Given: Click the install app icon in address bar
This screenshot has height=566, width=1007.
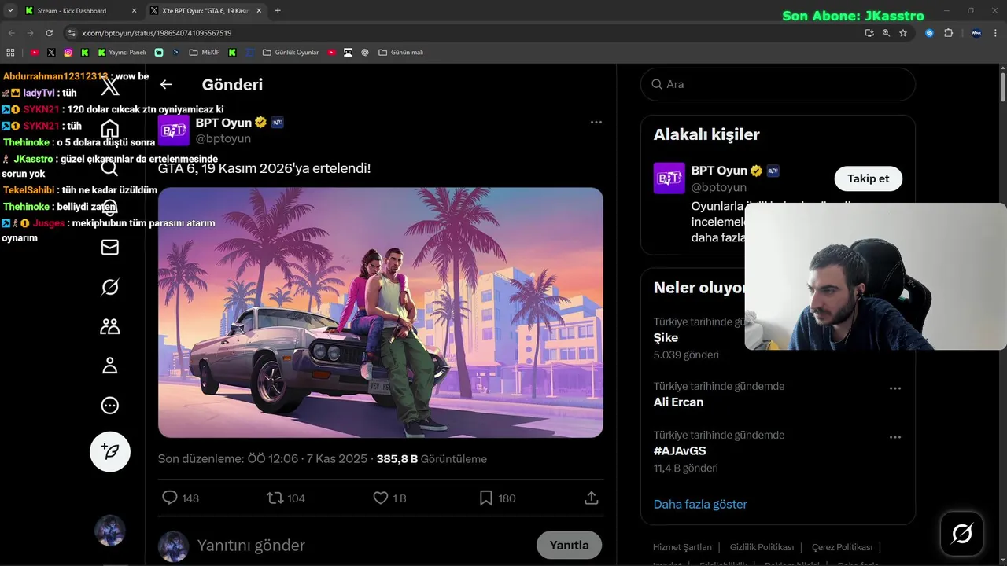Looking at the screenshot, I should [x=869, y=33].
